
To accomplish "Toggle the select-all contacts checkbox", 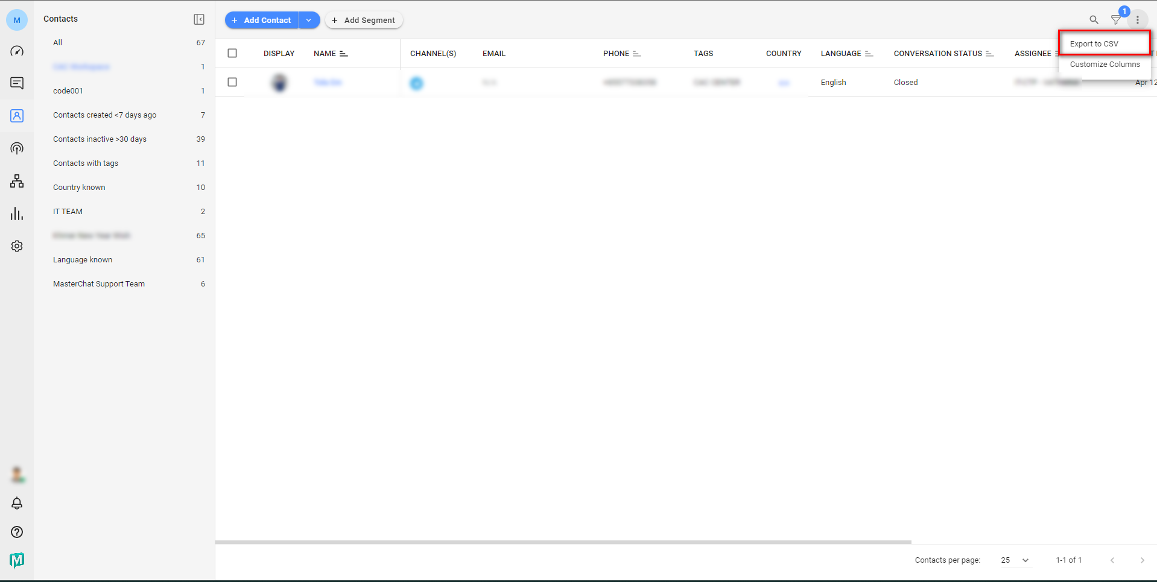I will coord(232,53).
